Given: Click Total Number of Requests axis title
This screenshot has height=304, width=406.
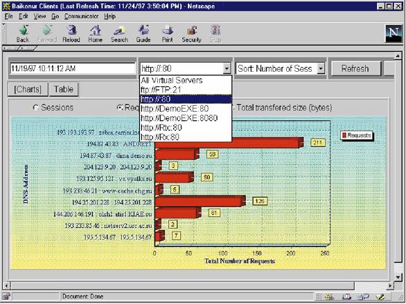Looking at the screenshot, I should click(240, 261).
